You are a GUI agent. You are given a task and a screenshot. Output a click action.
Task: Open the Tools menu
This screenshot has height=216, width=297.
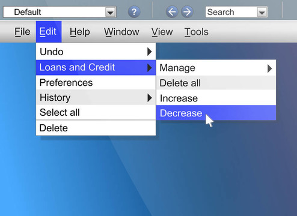(196, 32)
